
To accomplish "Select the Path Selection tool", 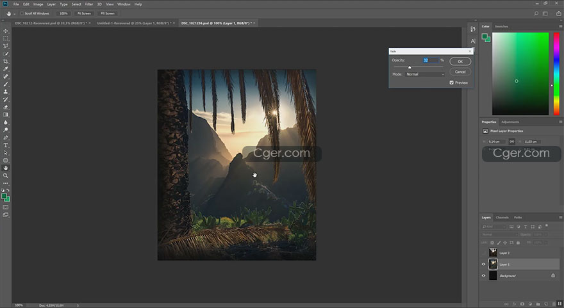I will click(5, 153).
